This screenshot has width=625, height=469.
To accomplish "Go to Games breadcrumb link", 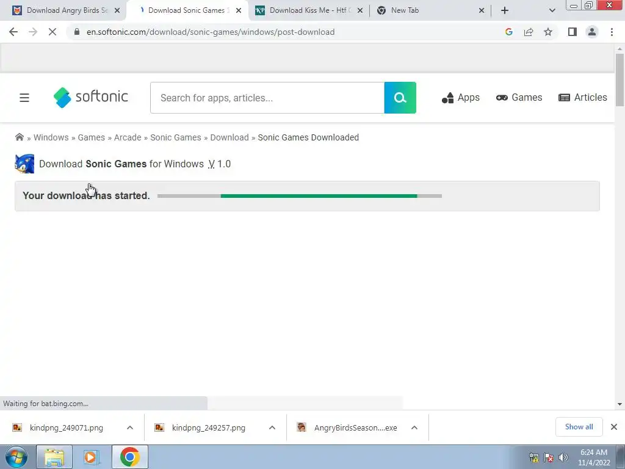I will (x=92, y=137).
